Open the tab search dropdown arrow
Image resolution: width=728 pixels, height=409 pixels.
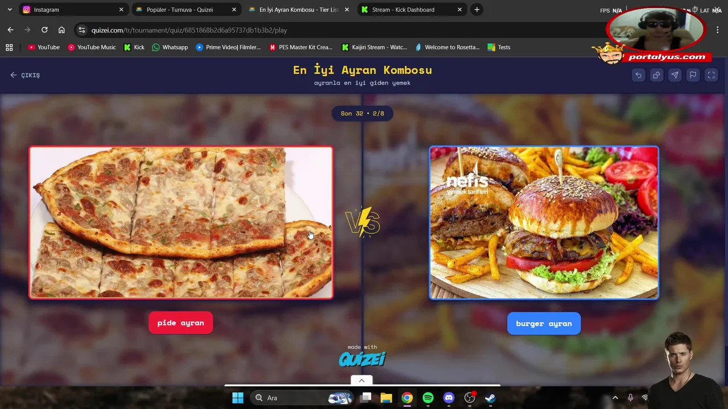pos(10,10)
